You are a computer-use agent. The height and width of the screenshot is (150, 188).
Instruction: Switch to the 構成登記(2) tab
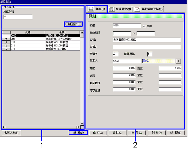(120, 9)
